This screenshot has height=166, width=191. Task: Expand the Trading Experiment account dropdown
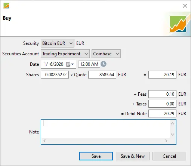pyautogui.click(x=65, y=54)
